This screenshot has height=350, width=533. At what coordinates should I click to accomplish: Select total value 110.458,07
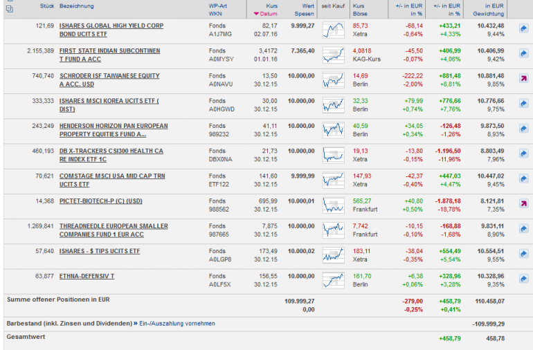tap(490, 301)
